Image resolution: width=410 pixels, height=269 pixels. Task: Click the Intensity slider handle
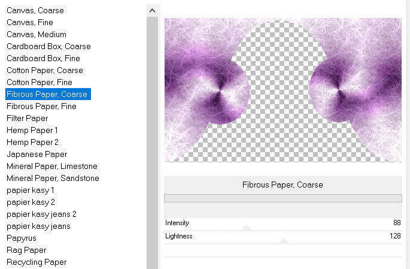click(246, 228)
